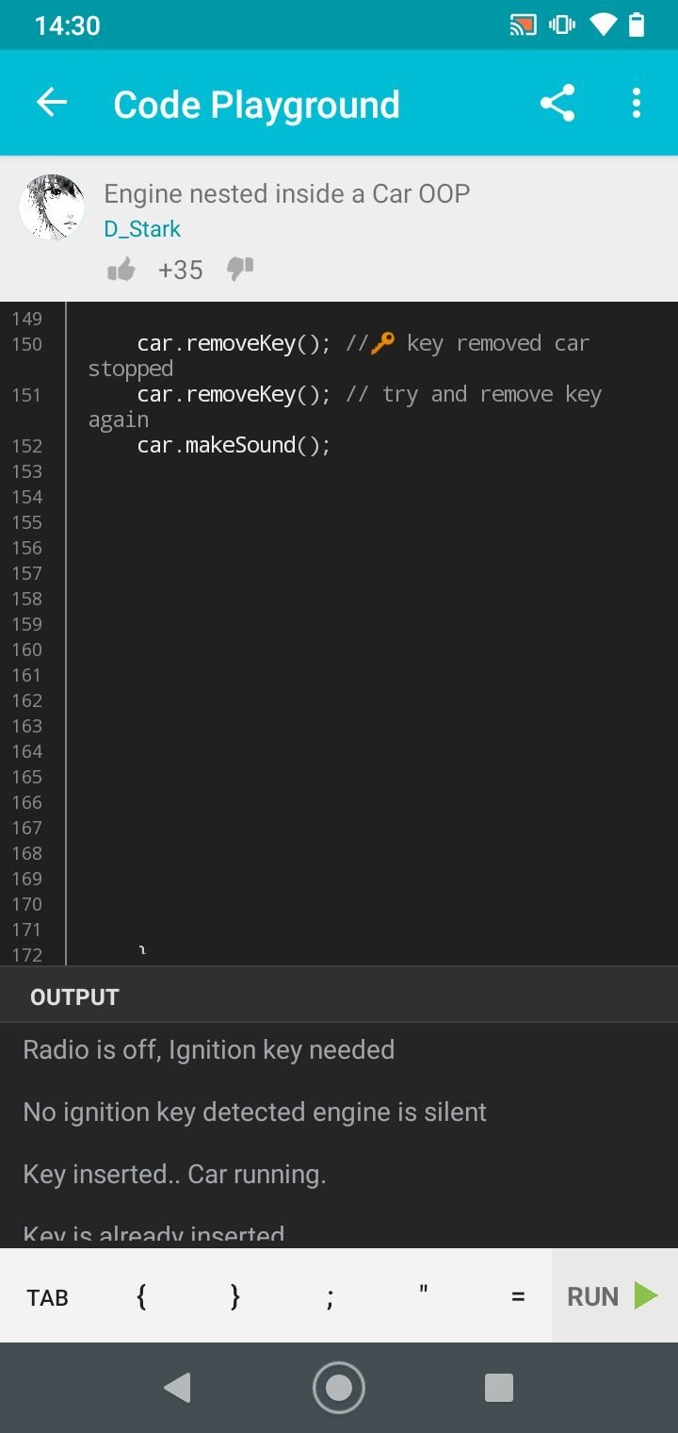This screenshot has height=1433, width=678.
Task: Open the three-dot overflow menu
Action: pos(637,103)
